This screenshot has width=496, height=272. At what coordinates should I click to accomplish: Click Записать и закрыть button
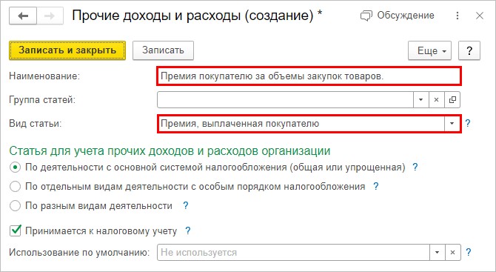[67, 50]
